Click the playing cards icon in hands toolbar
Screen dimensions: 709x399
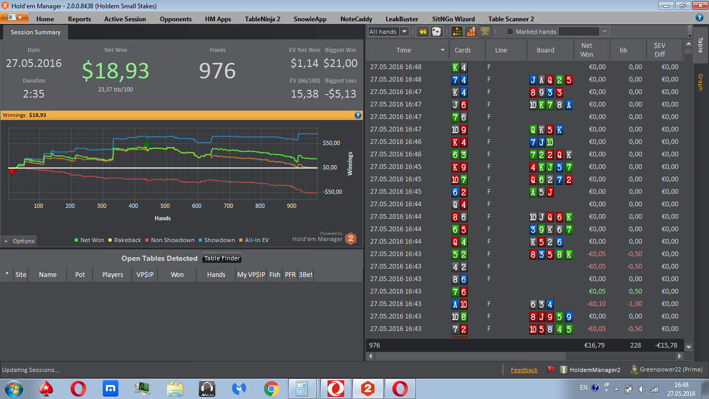click(437, 32)
